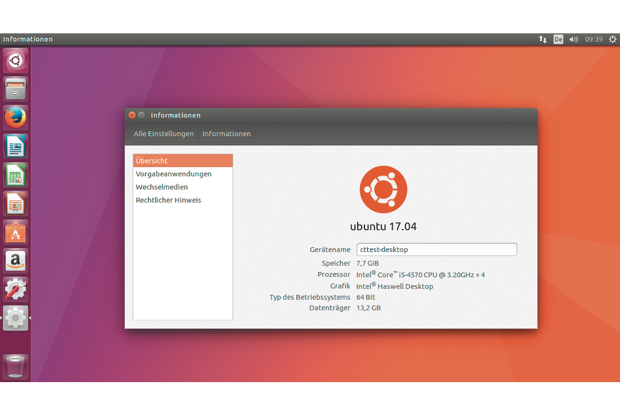The width and height of the screenshot is (620, 416).
Task: Select Wechselmedien in the sidebar
Action: (x=183, y=187)
